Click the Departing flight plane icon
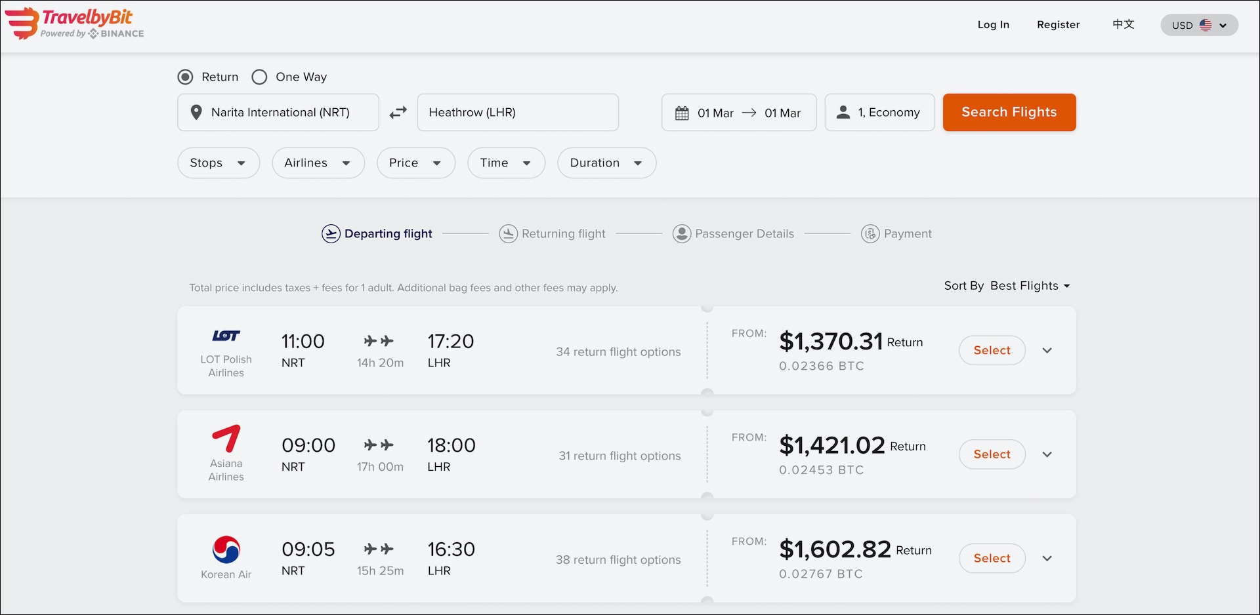Image resolution: width=1260 pixels, height=615 pixels. pos(331,233)
